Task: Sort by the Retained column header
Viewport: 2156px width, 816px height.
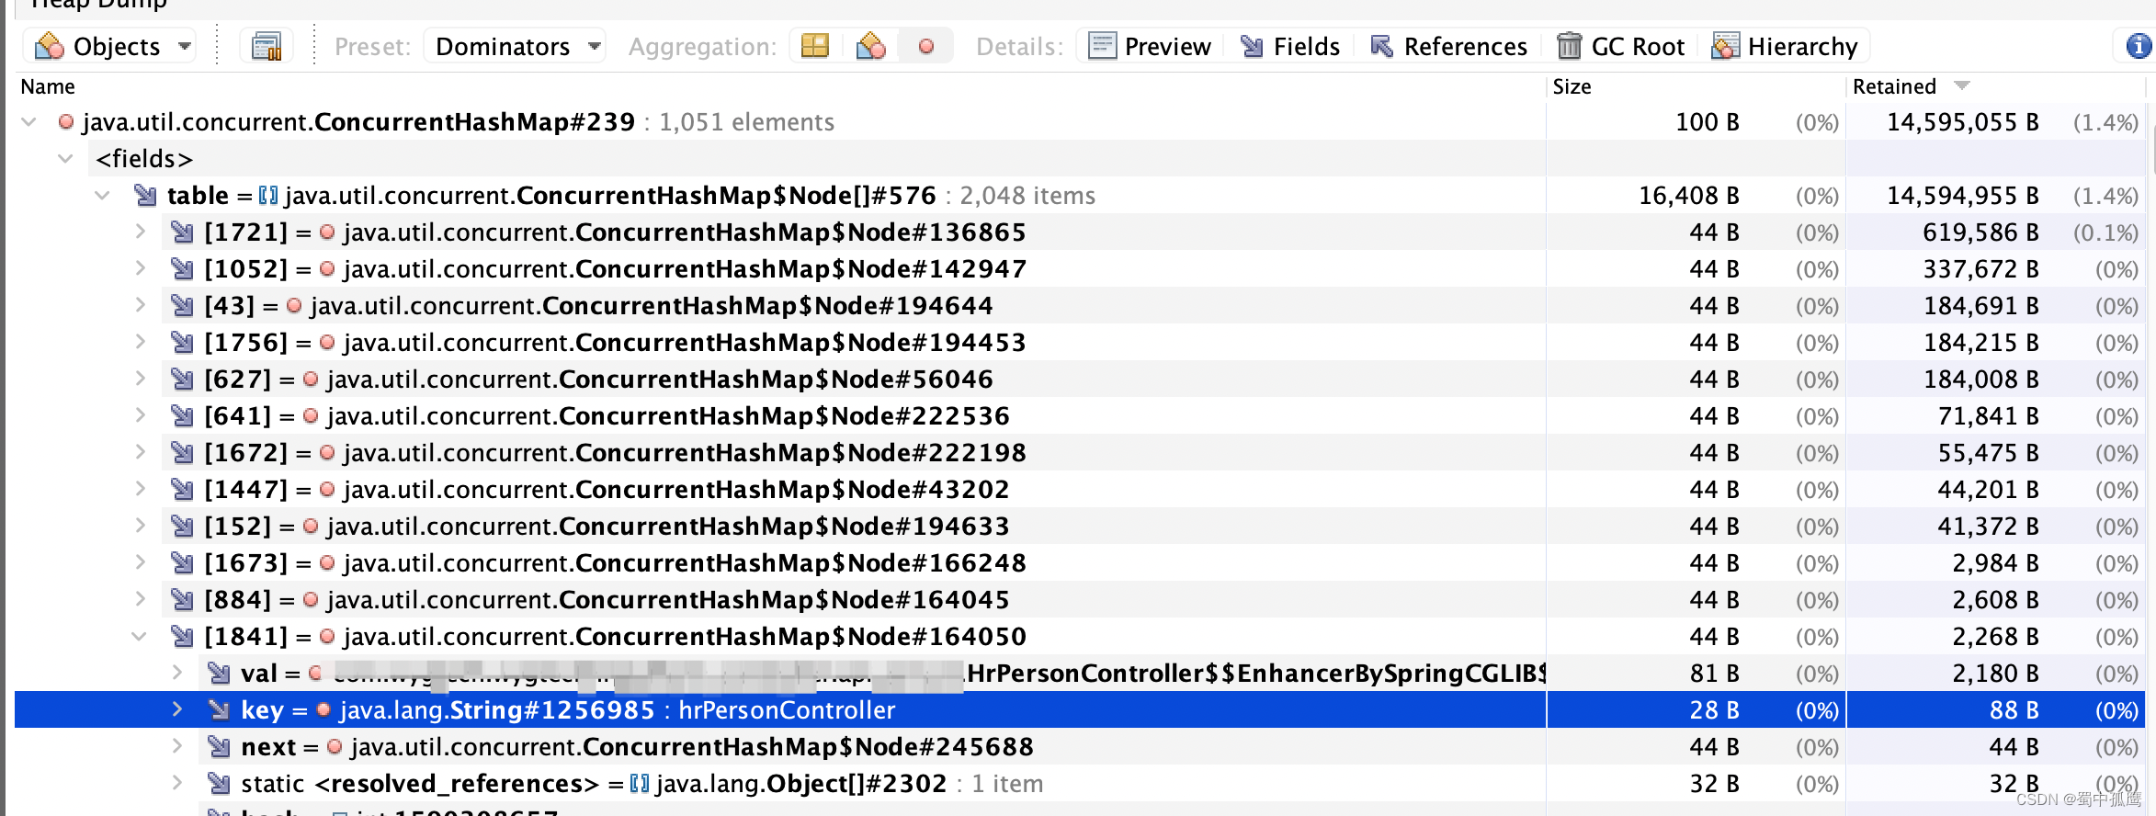Action: [1894, 86]
